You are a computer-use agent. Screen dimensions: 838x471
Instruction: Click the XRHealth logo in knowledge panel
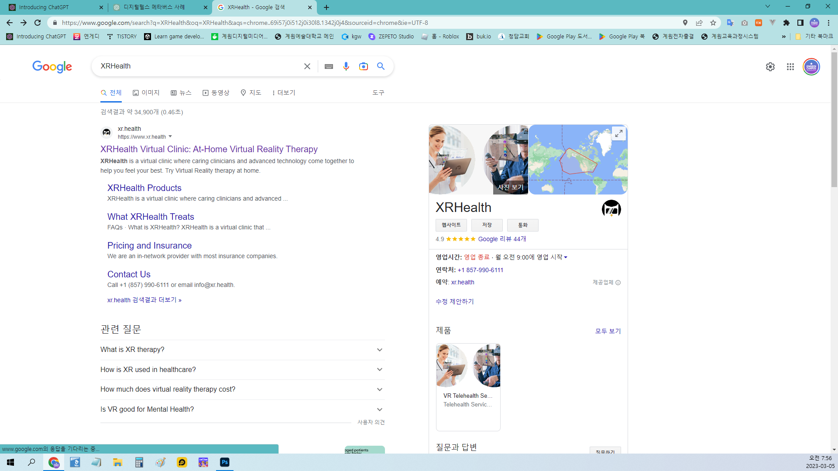[611, 209]
